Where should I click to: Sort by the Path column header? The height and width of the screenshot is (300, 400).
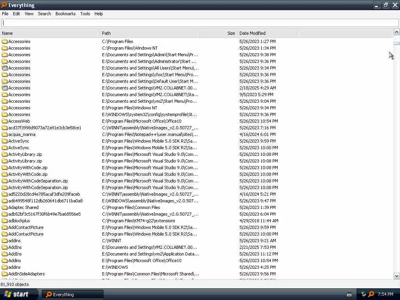click(150, 33)
